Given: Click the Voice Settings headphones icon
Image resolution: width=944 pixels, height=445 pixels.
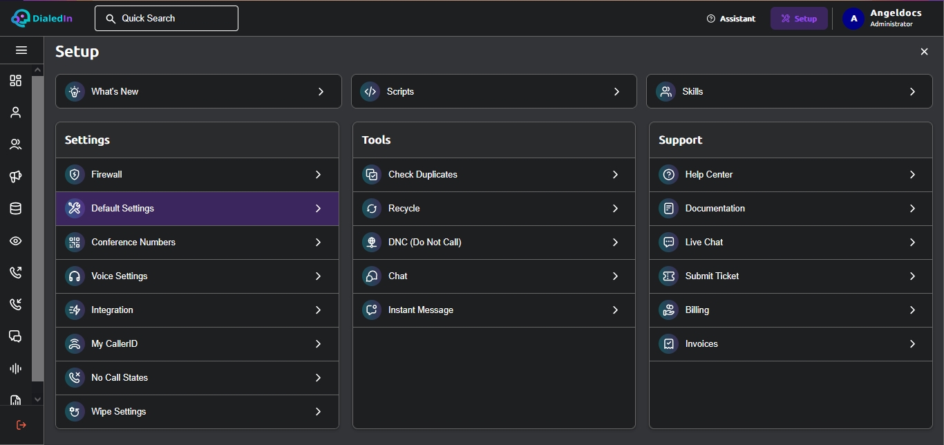Looking at the screenshot, I should [75, 276].
